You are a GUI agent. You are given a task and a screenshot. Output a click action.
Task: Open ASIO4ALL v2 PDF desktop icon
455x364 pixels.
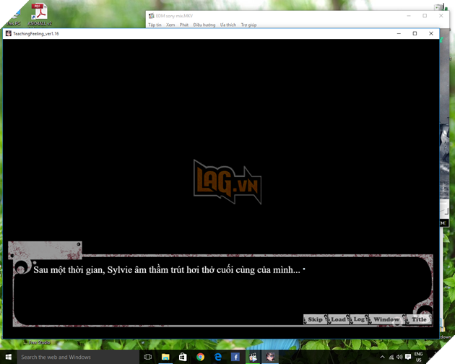pyautogui.click(x=40, y=14)
